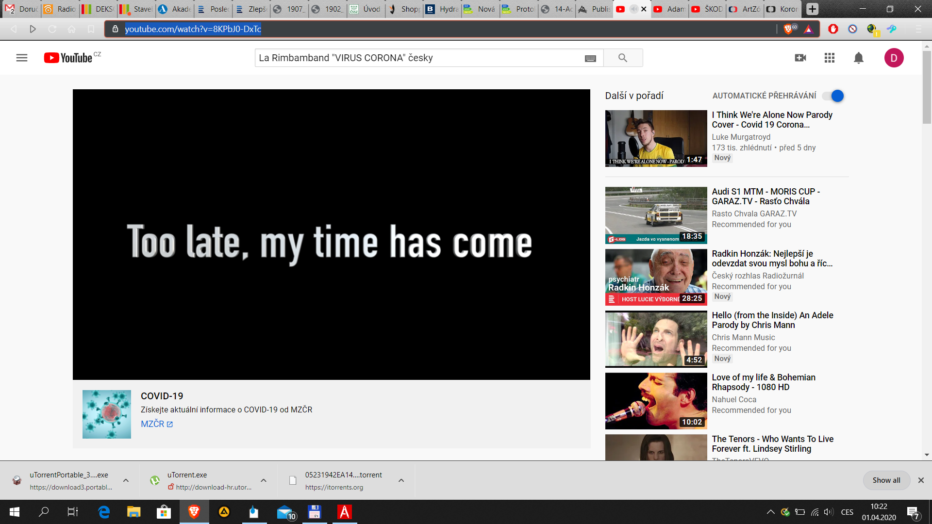Click the video player to pause
Image resolution: width=932 pixels, height=524 pixels.
pyautogui.click(x=332, y=234)
